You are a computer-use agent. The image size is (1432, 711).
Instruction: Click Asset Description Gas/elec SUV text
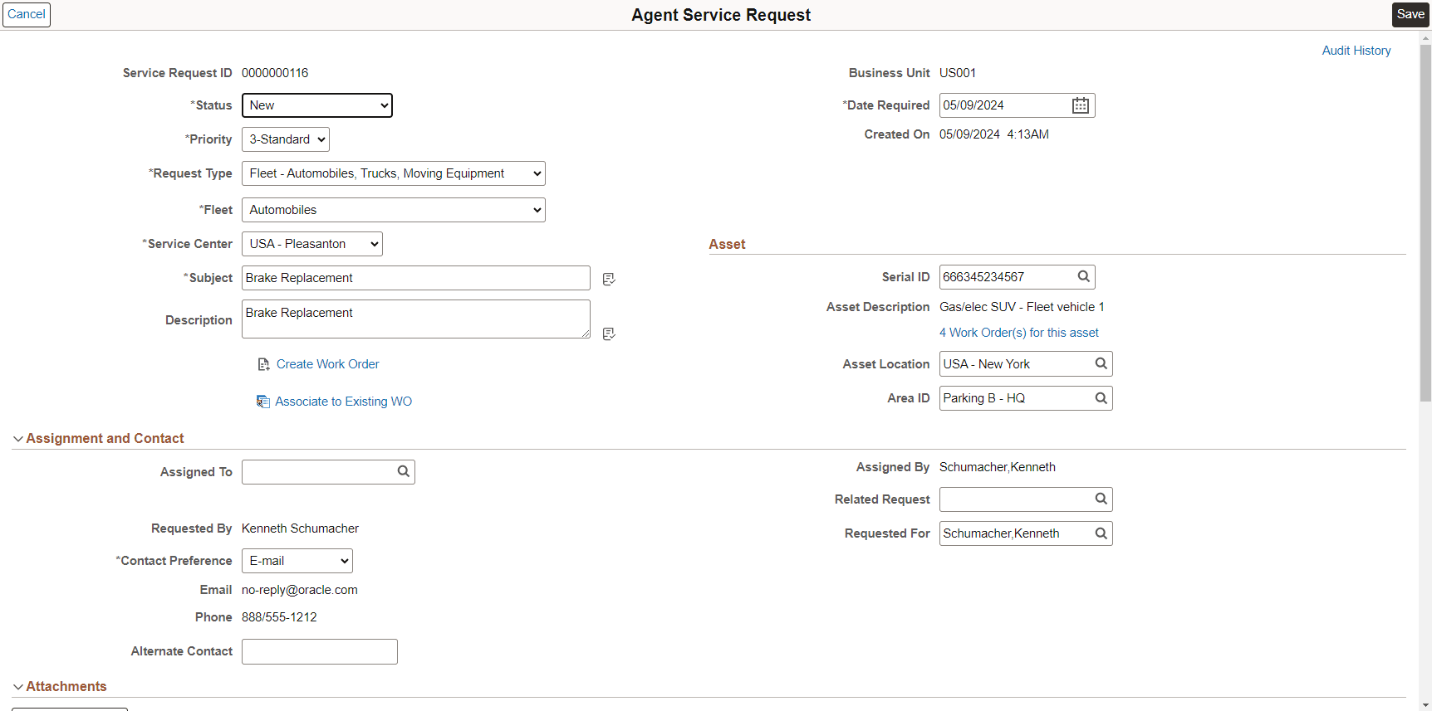point(1022,307)
